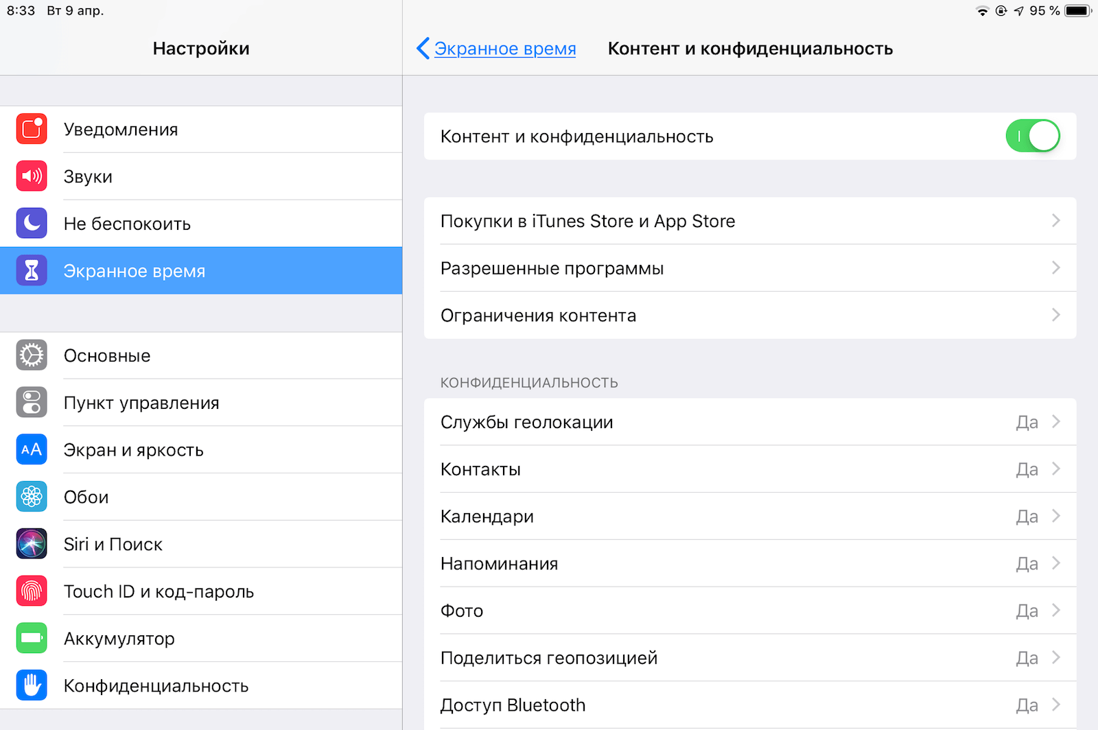Viewport: 1098px width, 730px height.
Task: Open the Службы геолокации chevron
Action: pos(1056,421)
